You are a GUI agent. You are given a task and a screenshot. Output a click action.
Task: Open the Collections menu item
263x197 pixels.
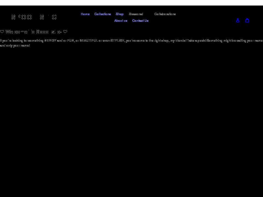tap(103, 14)
